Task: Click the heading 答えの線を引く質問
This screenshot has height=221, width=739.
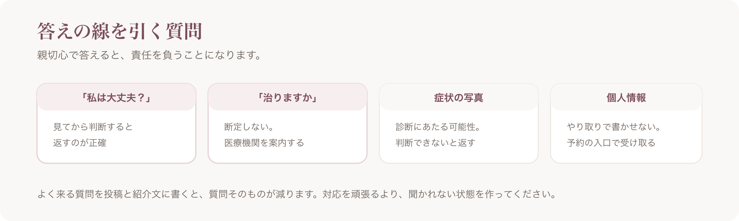Action: (x=120, y=31)
